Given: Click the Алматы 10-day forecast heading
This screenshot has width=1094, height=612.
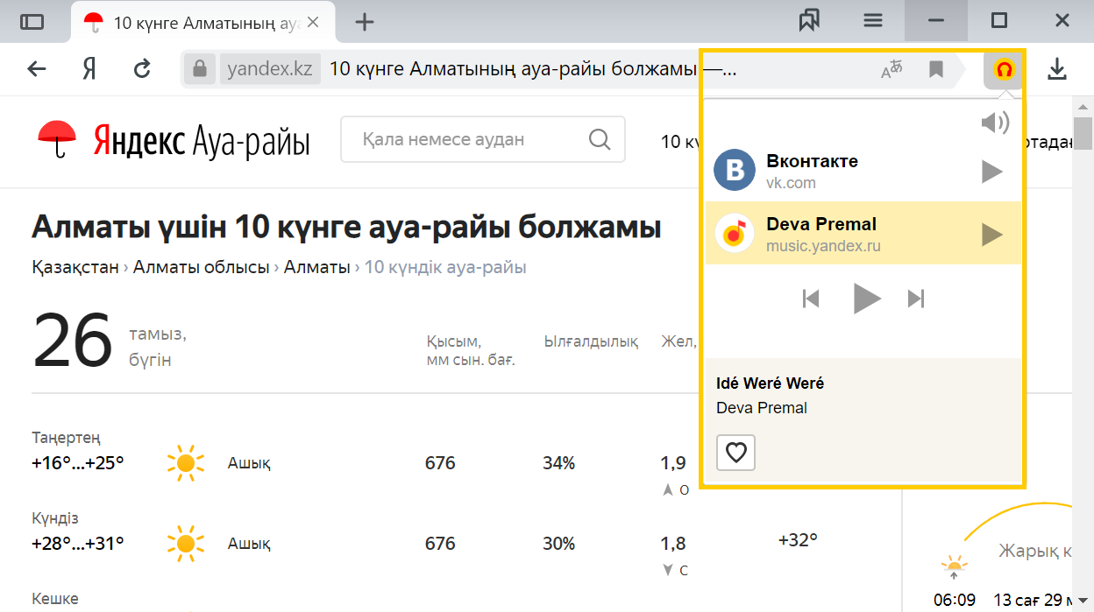Looking at the screenshot, I should point(346,228).
